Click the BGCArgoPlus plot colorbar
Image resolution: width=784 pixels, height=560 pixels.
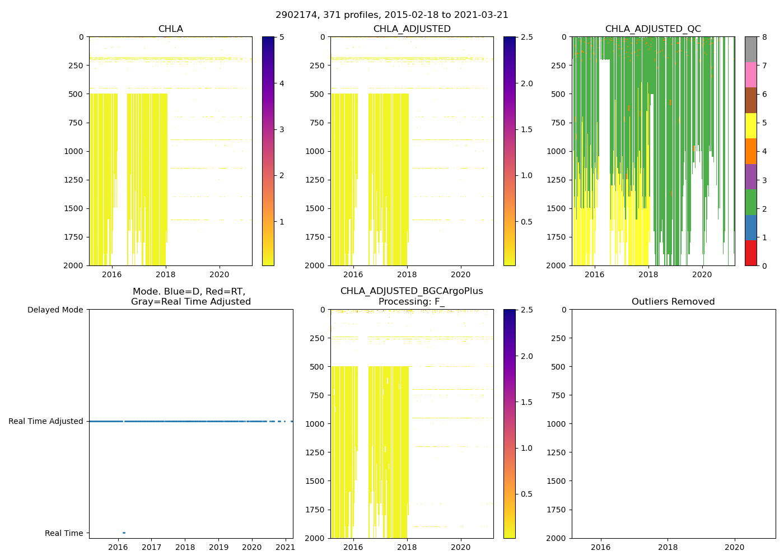tap(509, 424)
